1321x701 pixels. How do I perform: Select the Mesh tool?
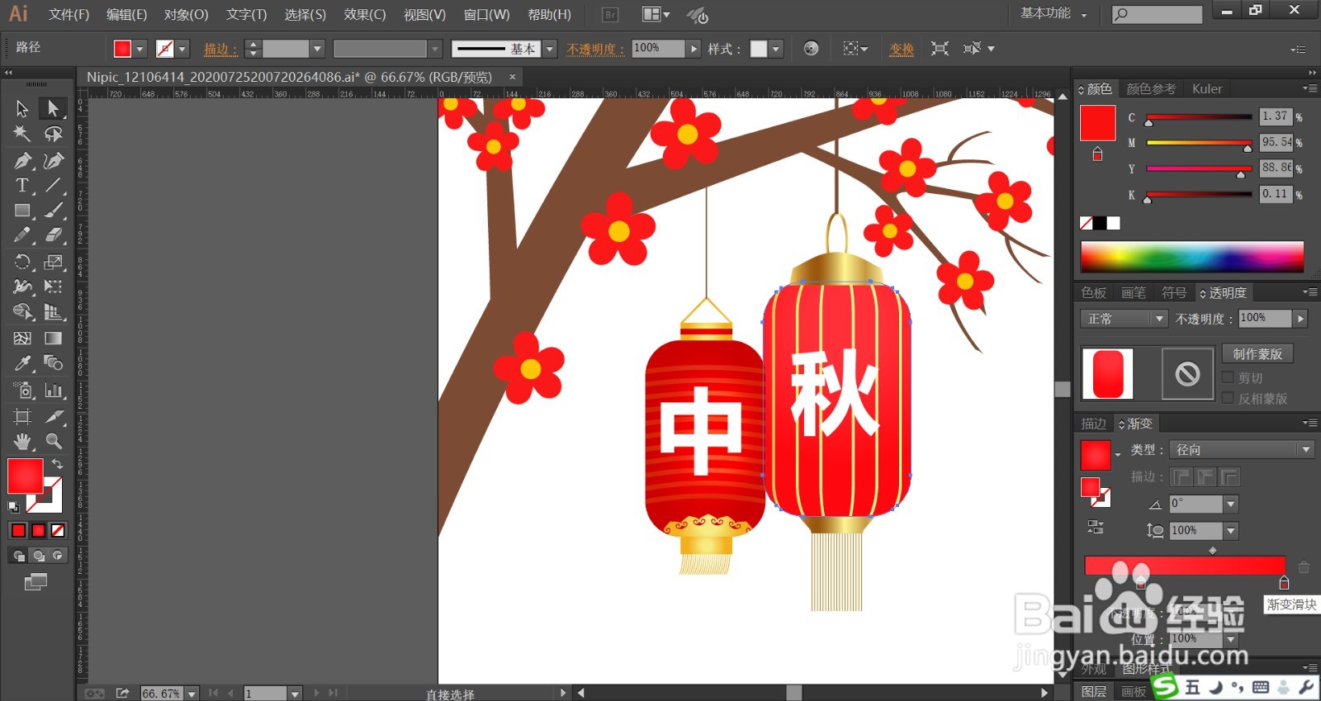pos(22,338)
